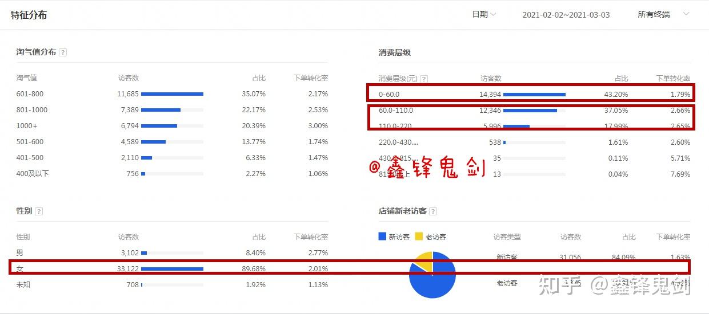Click blue 新访客 legend swatch

click(x=382, y=236)
